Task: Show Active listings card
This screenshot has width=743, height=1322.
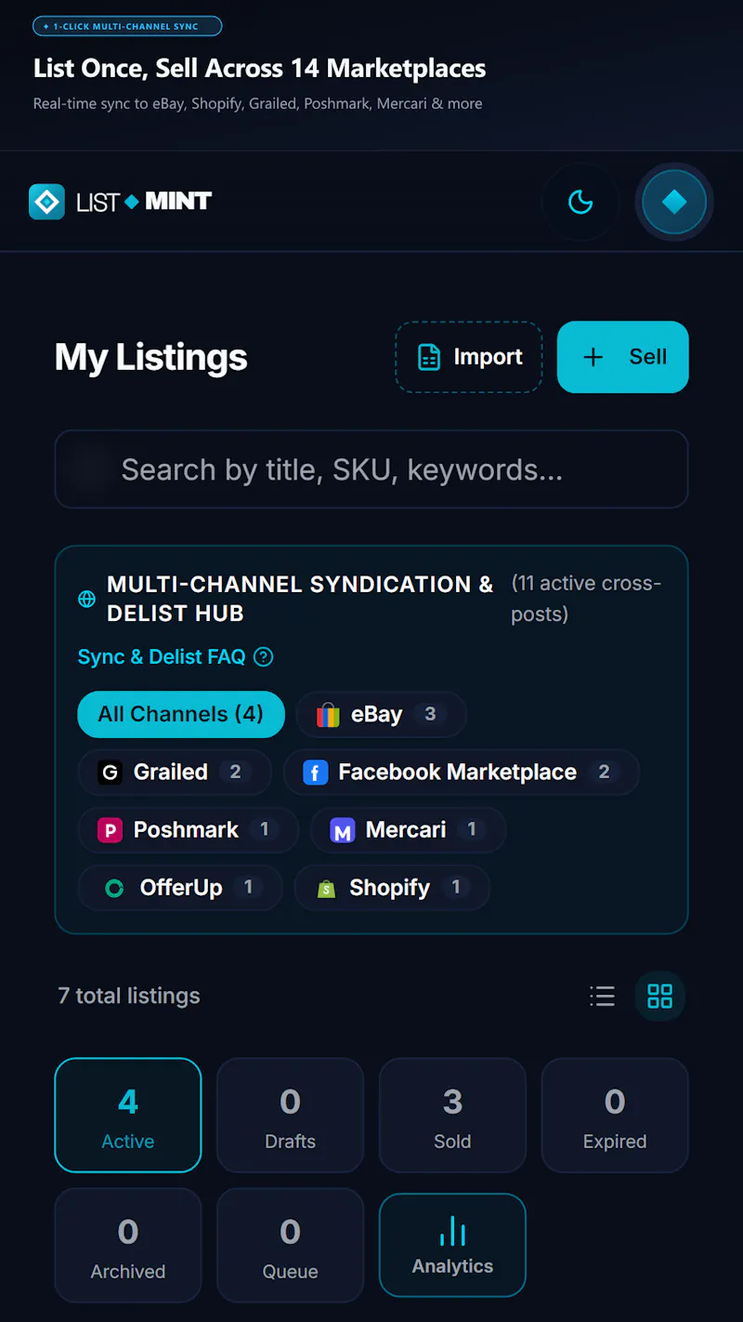Action: (128, 1115)
